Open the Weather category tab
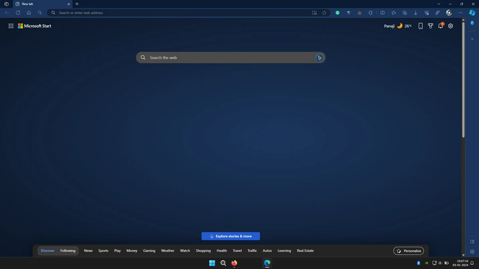 [x=168, y=251]
